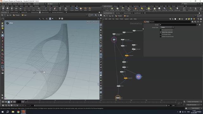Image resolution: width=203 pixels, height=114 pixels.
Task: Switch to Tree View tab
Action: [118, 13]
